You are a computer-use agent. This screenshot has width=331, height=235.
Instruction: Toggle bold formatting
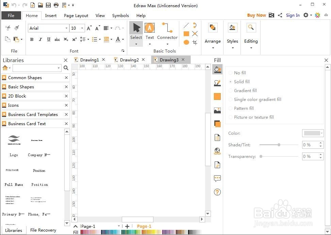[x=32, y=39]
